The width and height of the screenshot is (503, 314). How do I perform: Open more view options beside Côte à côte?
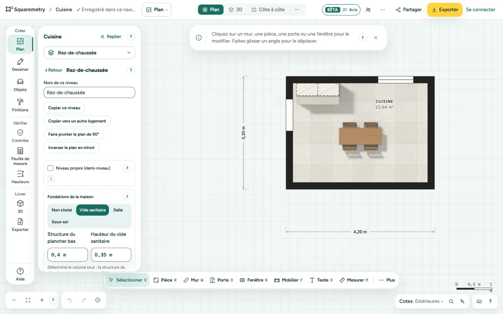tap(297, 10)
